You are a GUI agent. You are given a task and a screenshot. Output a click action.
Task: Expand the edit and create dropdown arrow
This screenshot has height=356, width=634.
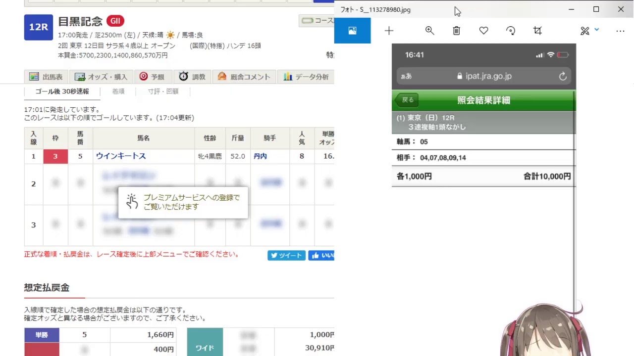click(x=596, y=30)
